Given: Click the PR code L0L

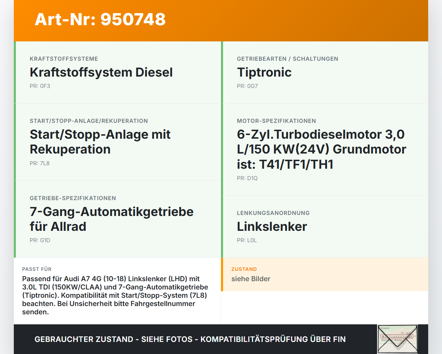Looking at the screenshot, I should tap(247, 240).
